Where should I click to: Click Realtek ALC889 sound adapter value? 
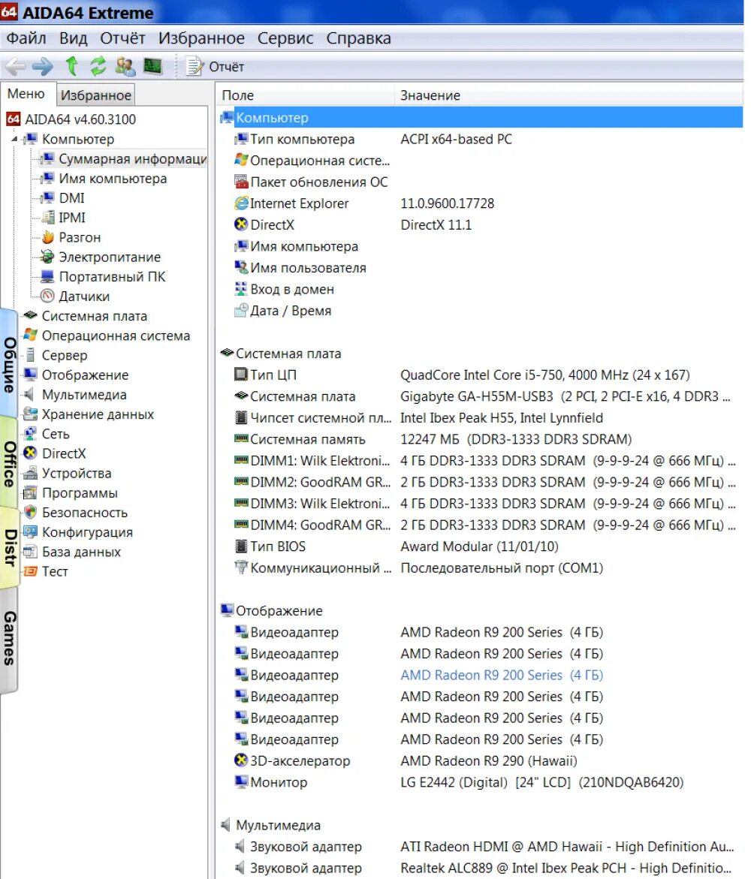566,868
